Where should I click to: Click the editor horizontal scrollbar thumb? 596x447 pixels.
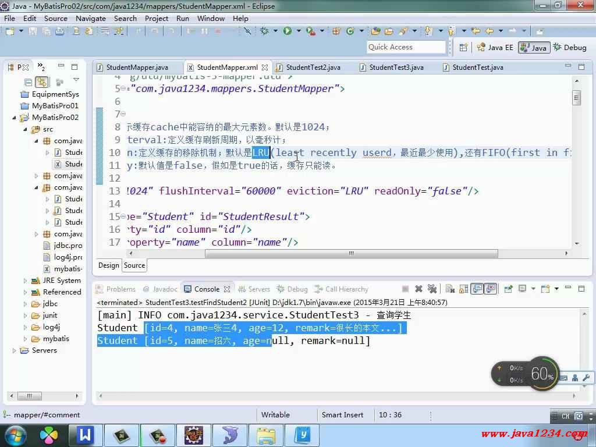click(351, 253)
